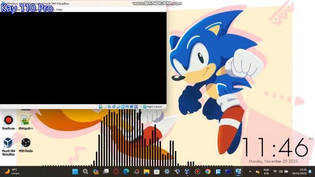This screenshot has width=315, height=177.
Task: Open the notification bell in the taskbar
Action: click(310, 172)
